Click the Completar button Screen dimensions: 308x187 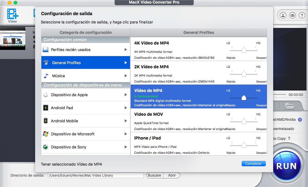254,164
